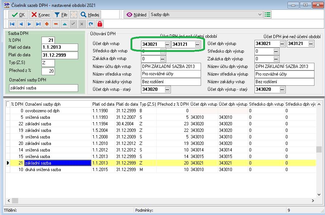Open lookup for Účet dph vstup 343021
The height and width of the screenshot is (215, 325).
[x=167, y=44]
